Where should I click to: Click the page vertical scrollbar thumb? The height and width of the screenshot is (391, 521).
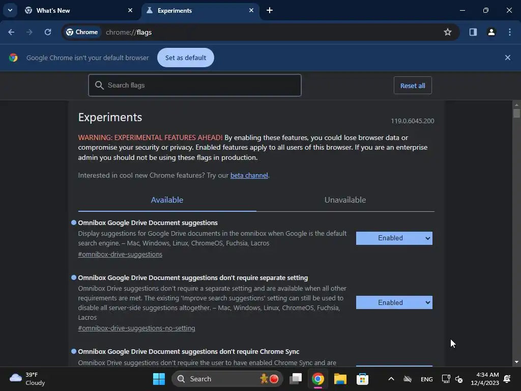coord(516,113)
